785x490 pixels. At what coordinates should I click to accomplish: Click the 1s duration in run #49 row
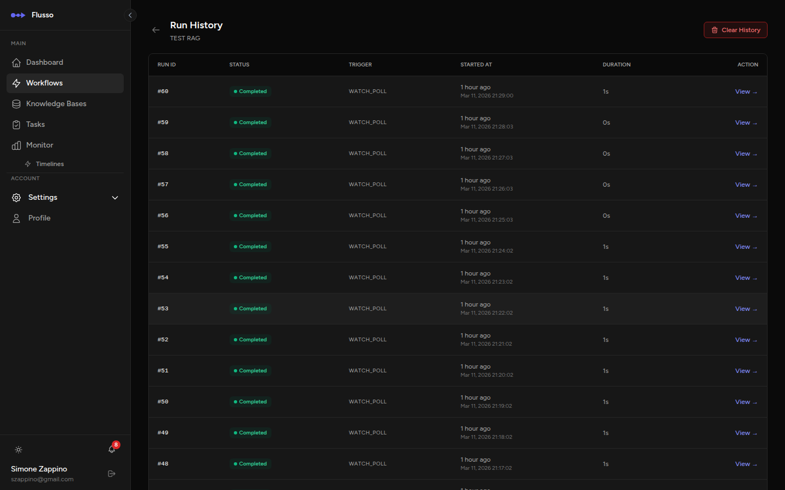pyautogui.click(x=606, y=433)
